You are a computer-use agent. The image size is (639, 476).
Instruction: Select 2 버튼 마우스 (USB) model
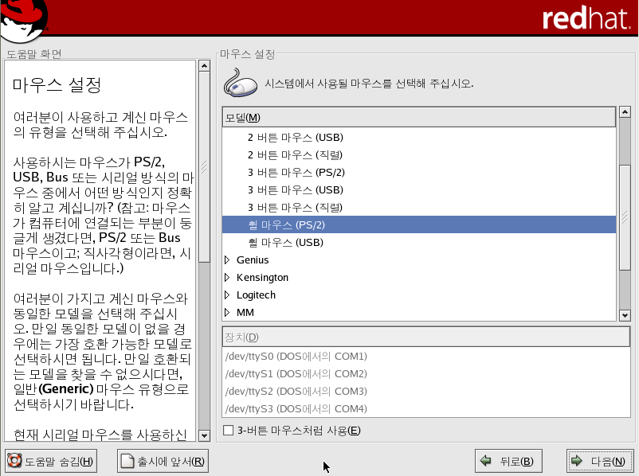point(419,137)
